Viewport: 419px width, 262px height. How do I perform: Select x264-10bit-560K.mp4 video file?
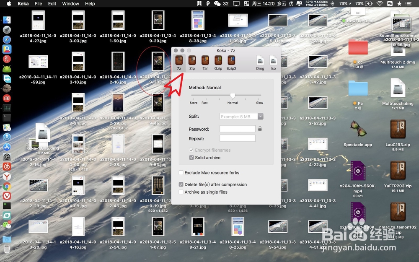tap(358, 171)
